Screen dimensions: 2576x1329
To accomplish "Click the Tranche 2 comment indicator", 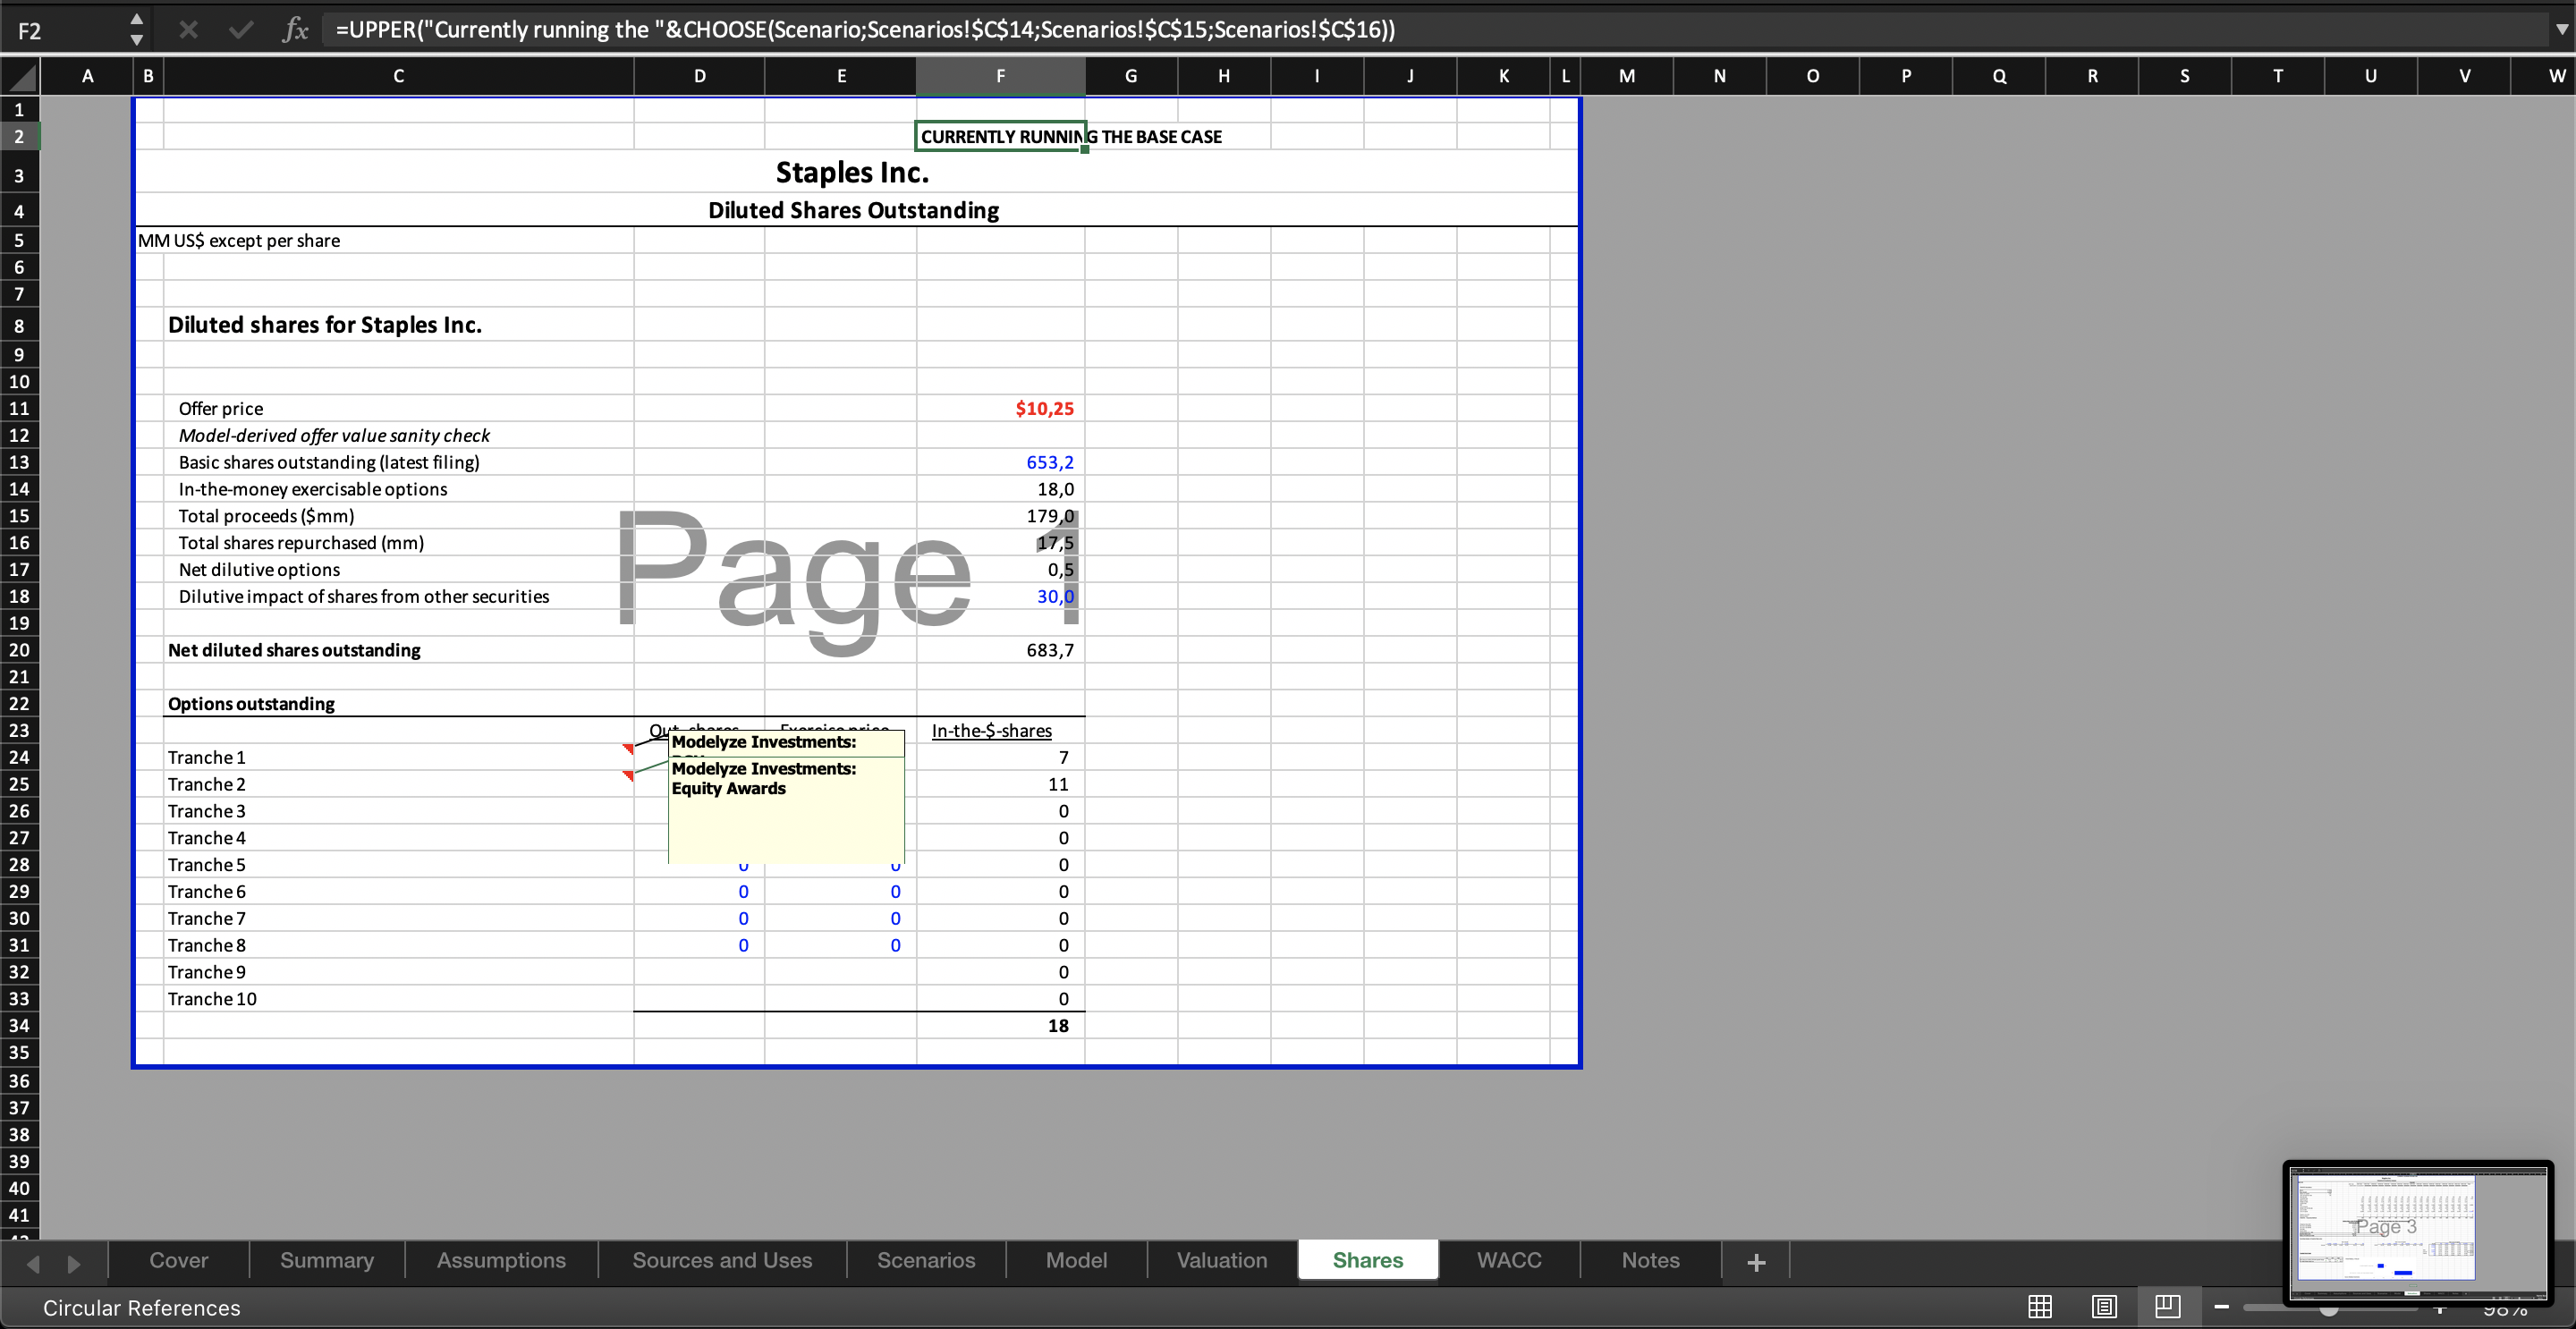I will (628, 775).
